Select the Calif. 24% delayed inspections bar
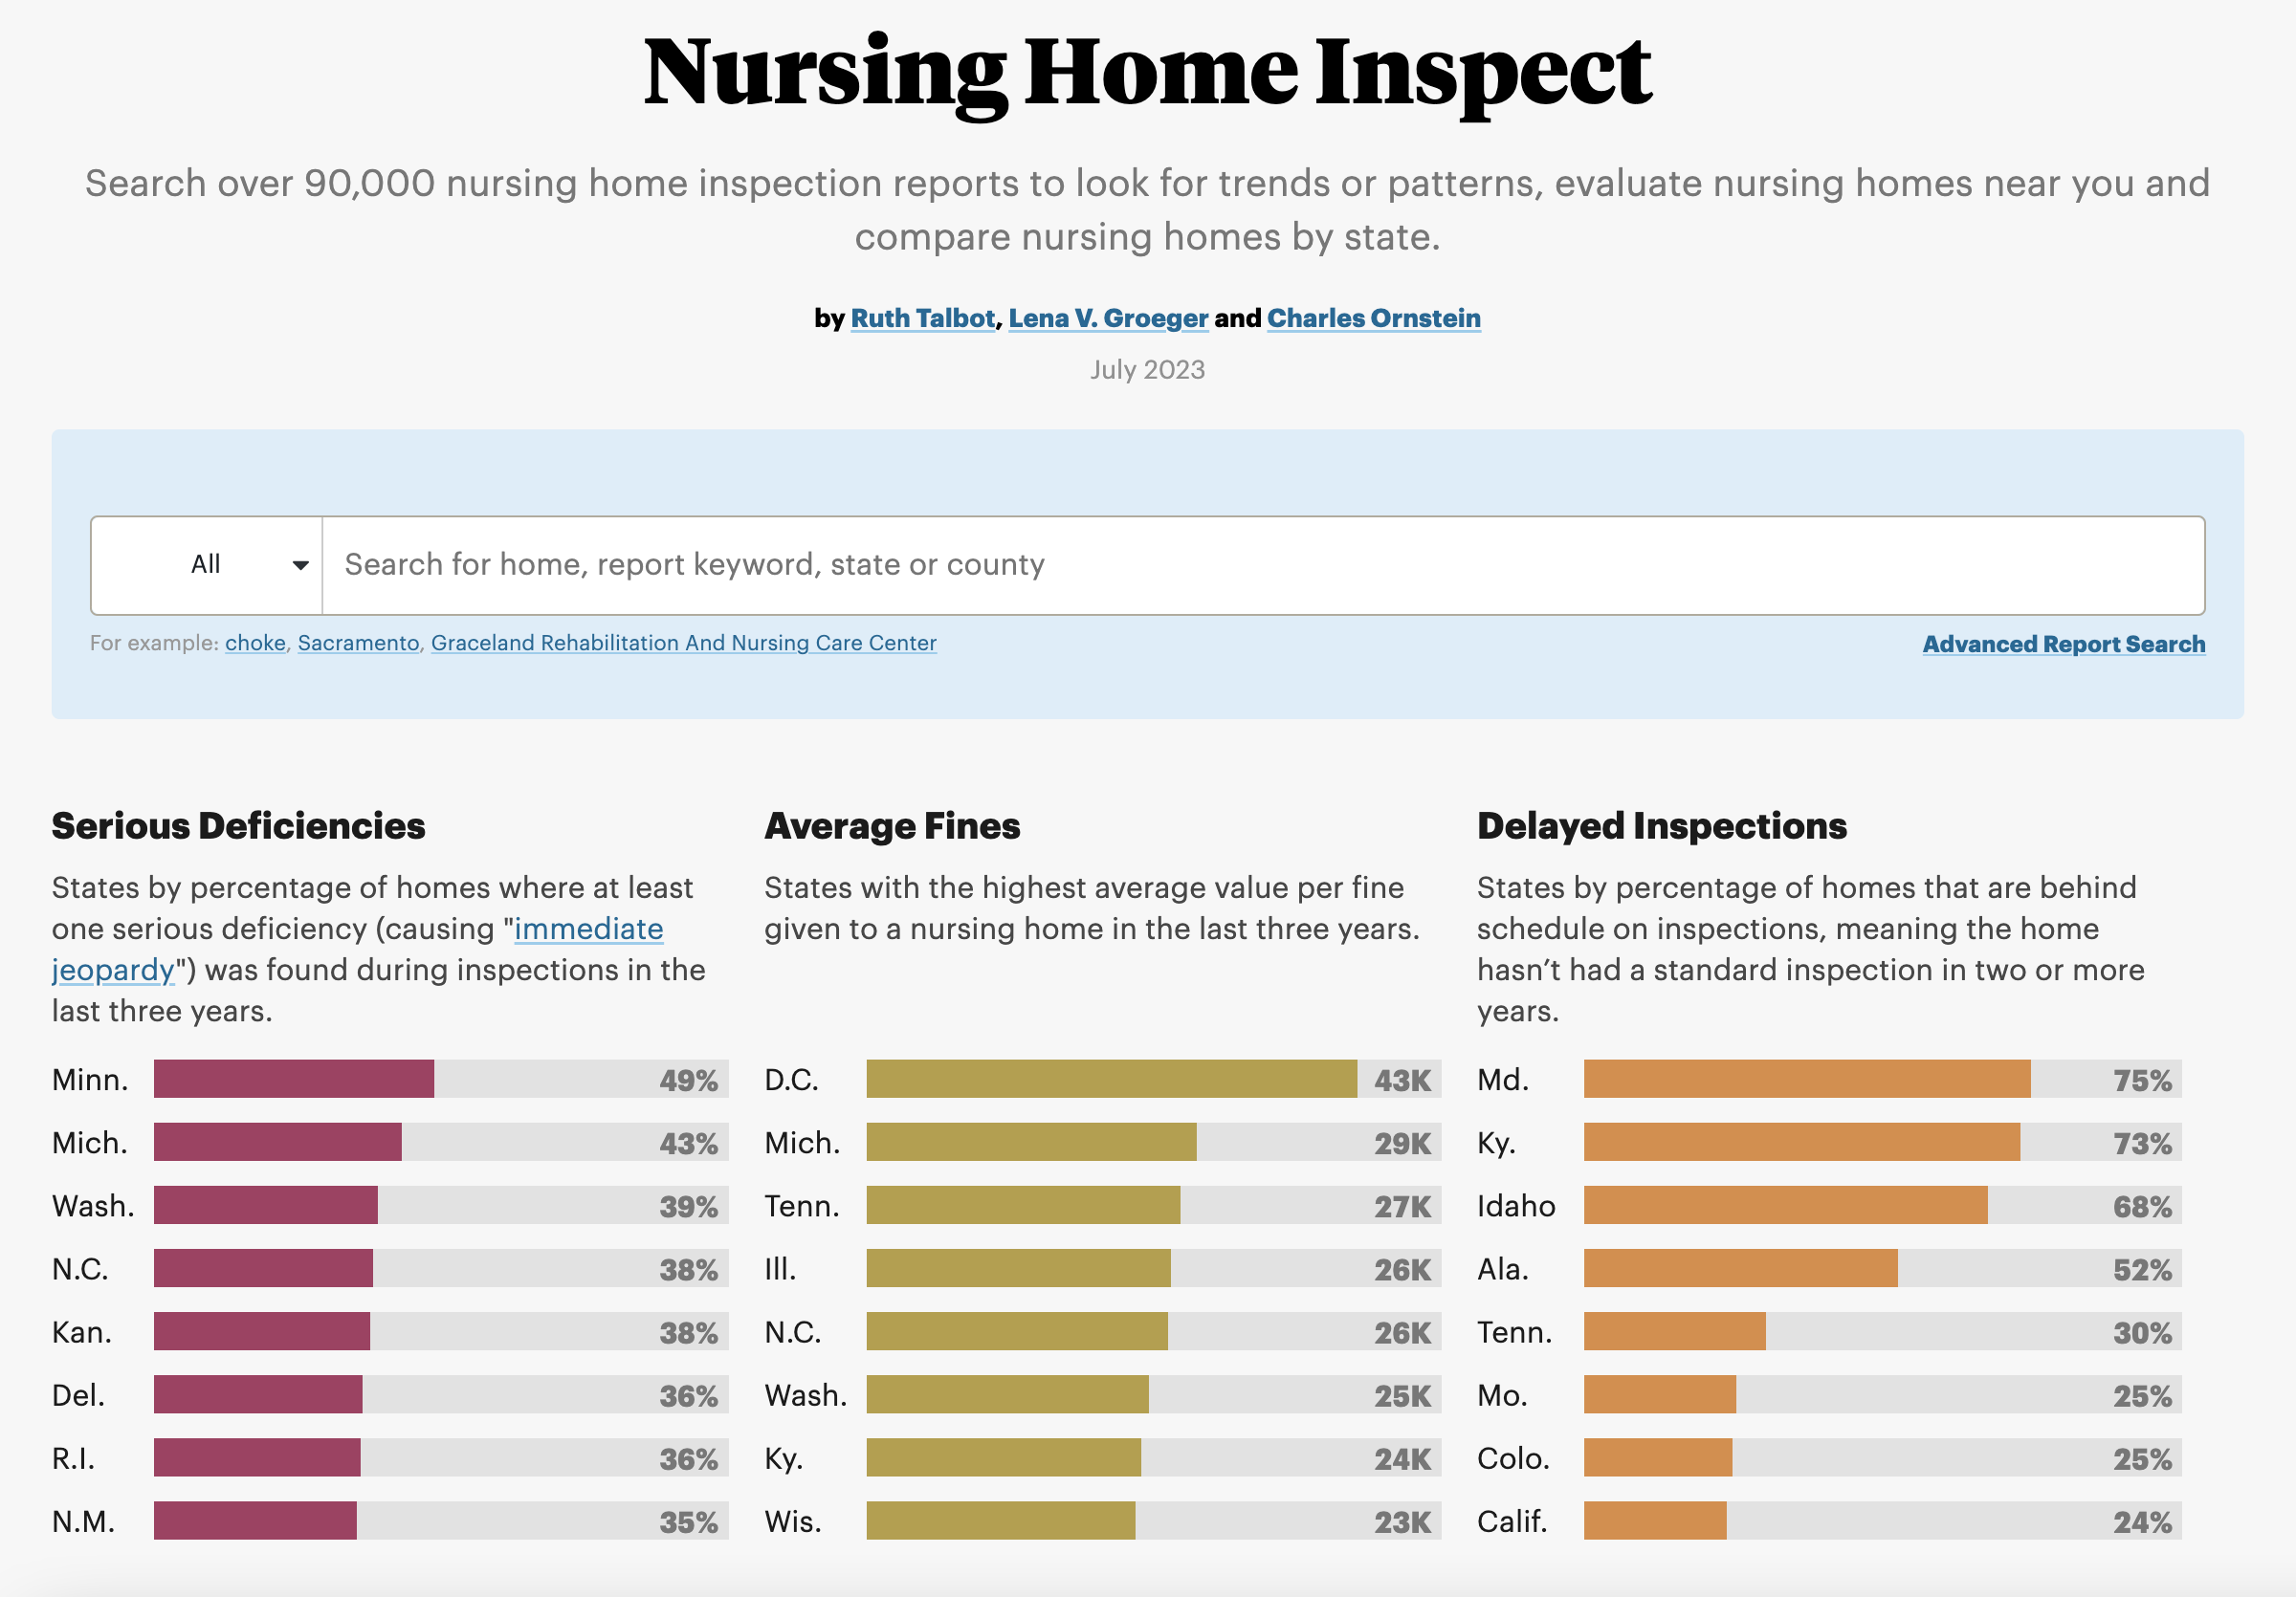Screen dimensions: 2296x1597 coord(1882,1521)
